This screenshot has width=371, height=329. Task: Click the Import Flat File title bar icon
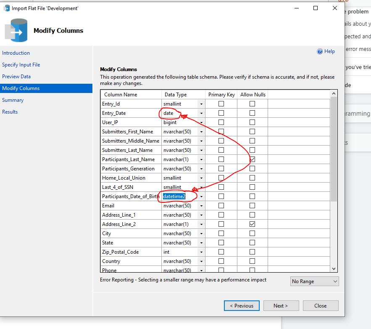6,8
